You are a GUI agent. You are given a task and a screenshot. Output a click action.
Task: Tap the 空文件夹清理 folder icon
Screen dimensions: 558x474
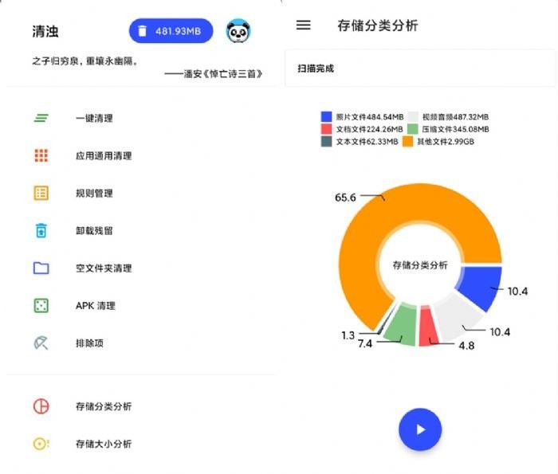41,268
